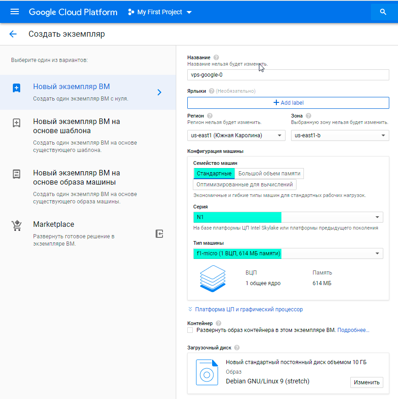Click the Marketplace shopping cart icon
Screen dimensions: 398x399
(x=17, y=225)
